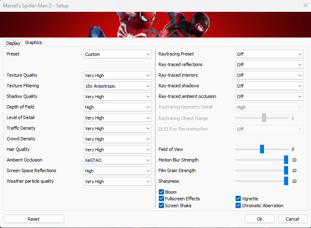Toggle the Screen Shake checkbox
Viewport: 311px width, 228px height.
pos(162,206)
